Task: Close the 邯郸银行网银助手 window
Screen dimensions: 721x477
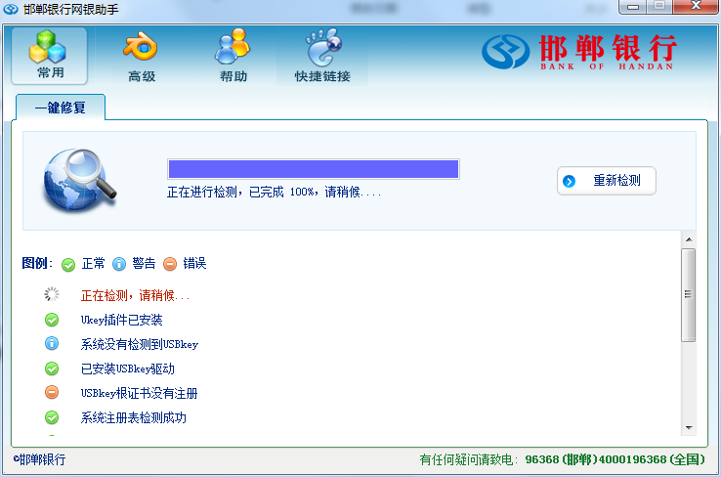Action: [x=696, y=7]
